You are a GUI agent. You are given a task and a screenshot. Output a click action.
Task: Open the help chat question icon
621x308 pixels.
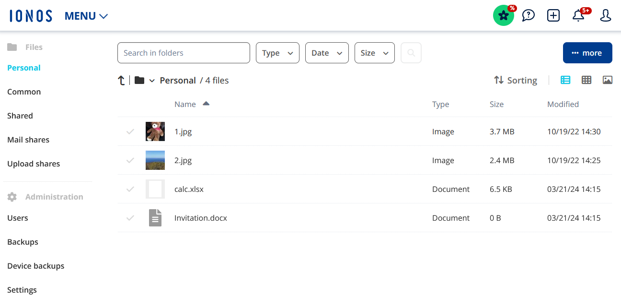[528, 16]
